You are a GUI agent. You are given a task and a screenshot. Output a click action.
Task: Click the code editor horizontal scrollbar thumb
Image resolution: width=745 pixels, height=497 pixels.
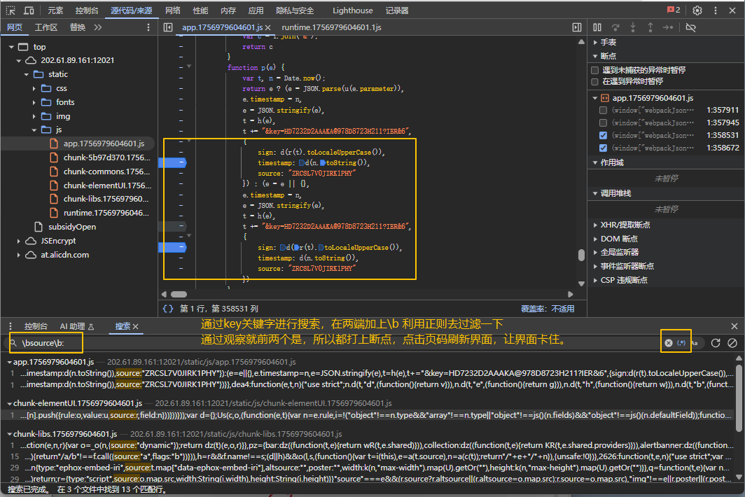pyautogui.click(x=179, y=295)
